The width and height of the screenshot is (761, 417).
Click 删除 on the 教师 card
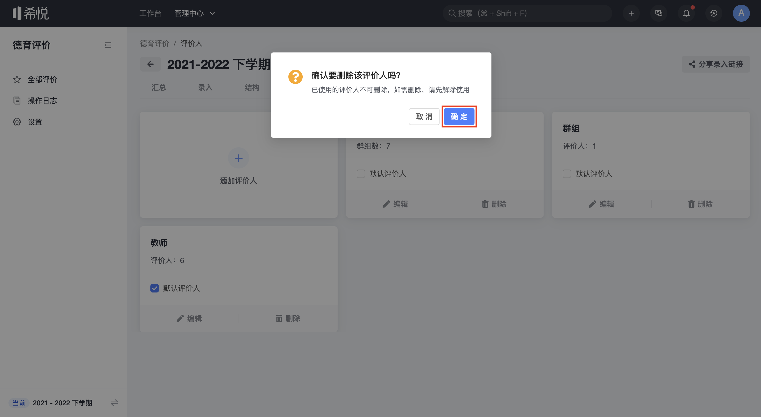click(x=288, y=318)
